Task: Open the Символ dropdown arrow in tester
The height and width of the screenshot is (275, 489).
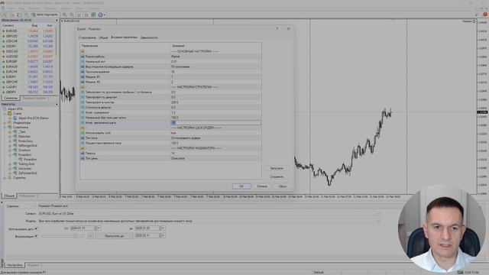Action: coord(378,214)
